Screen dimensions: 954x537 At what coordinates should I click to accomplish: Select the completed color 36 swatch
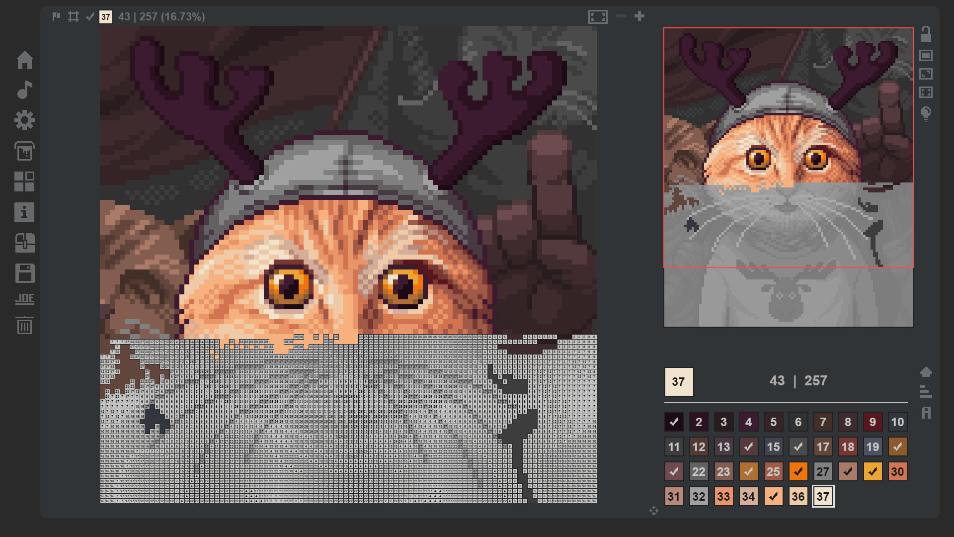coord(798,496)
